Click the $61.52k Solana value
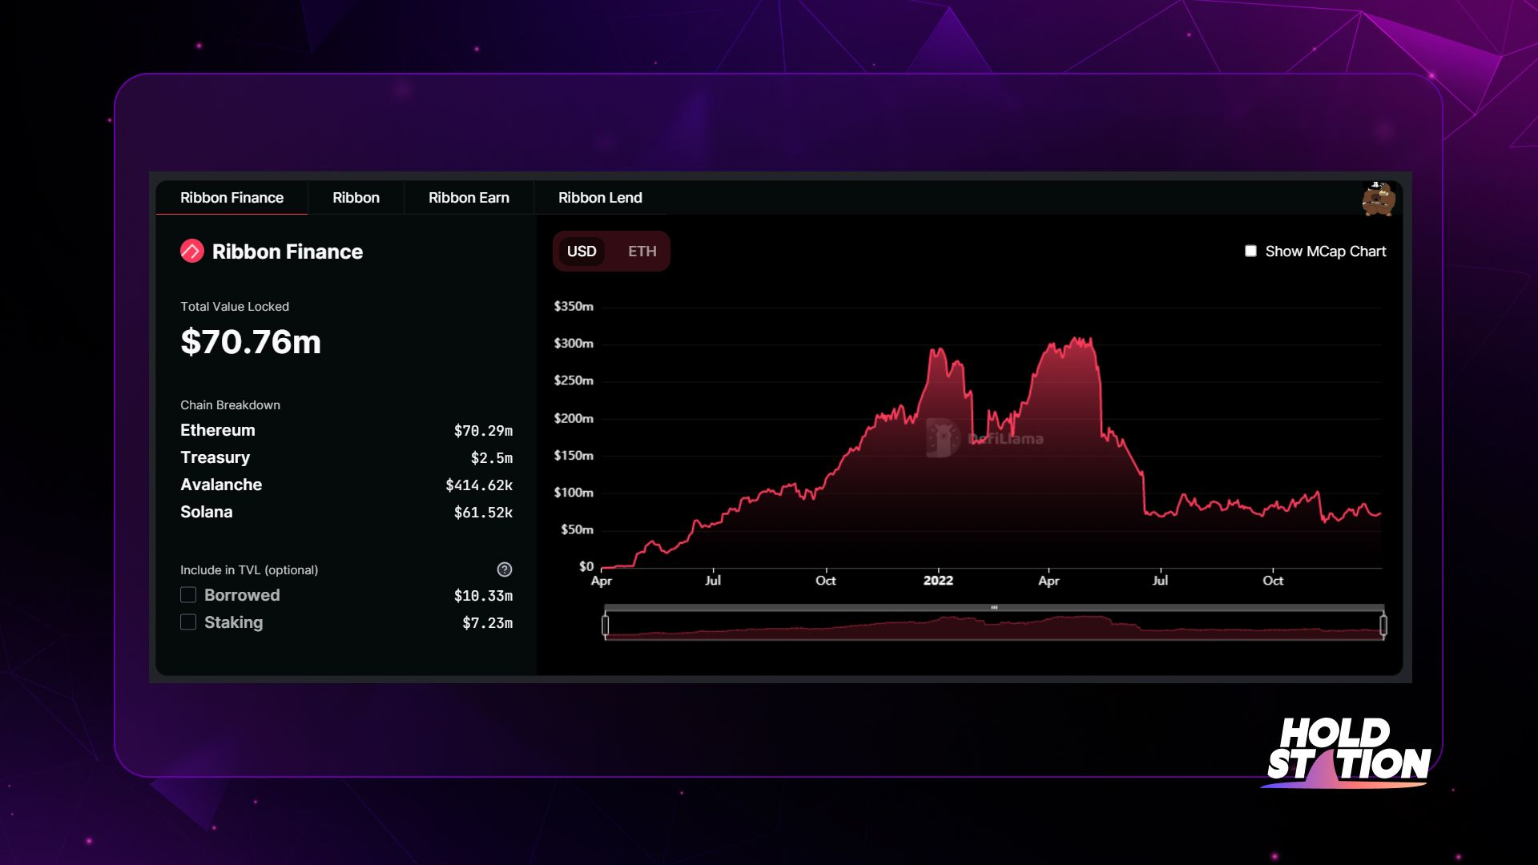The width and height of the screenshot is (1538, 865). pos(483,513)
